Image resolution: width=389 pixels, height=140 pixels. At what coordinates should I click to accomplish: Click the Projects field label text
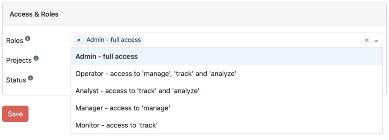coord(19,60)
